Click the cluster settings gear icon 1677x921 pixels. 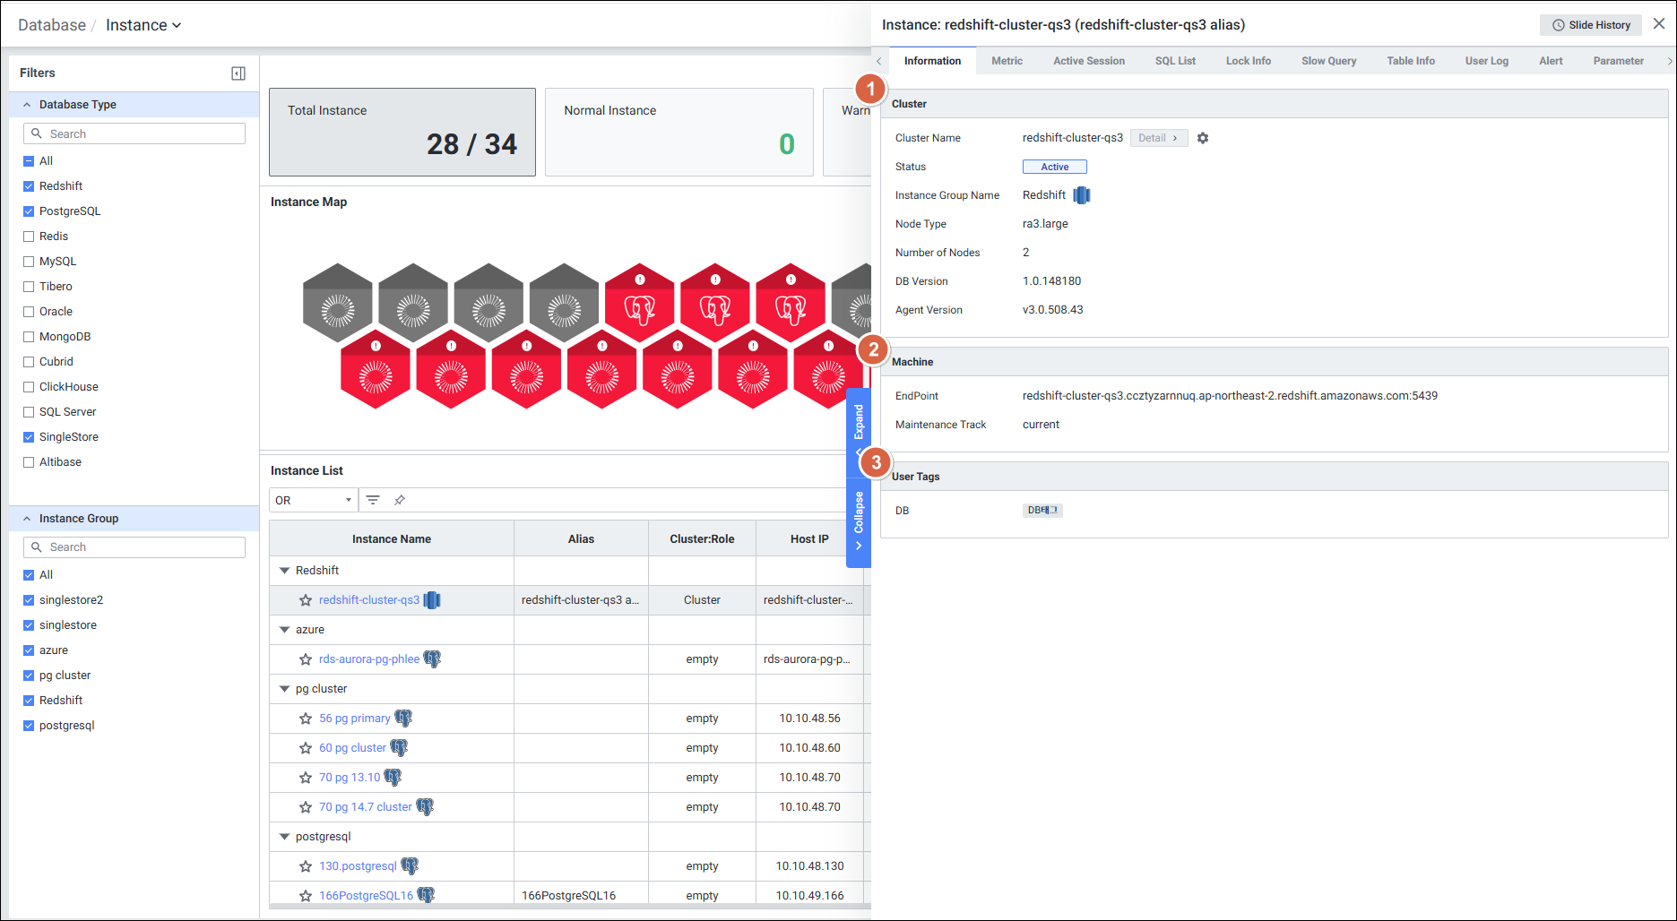pyautogui.click(x=1203, y=138)
